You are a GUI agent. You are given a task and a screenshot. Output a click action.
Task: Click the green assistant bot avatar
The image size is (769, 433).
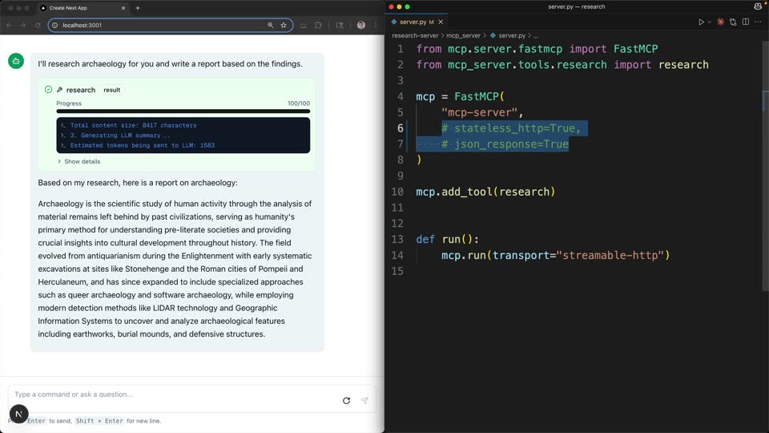coord(16,61)
